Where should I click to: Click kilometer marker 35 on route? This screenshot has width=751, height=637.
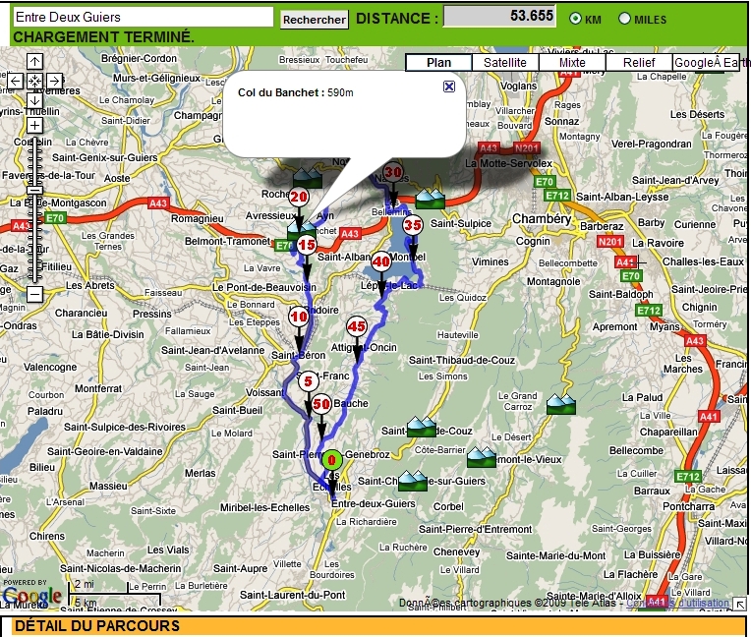coord(413,225)
